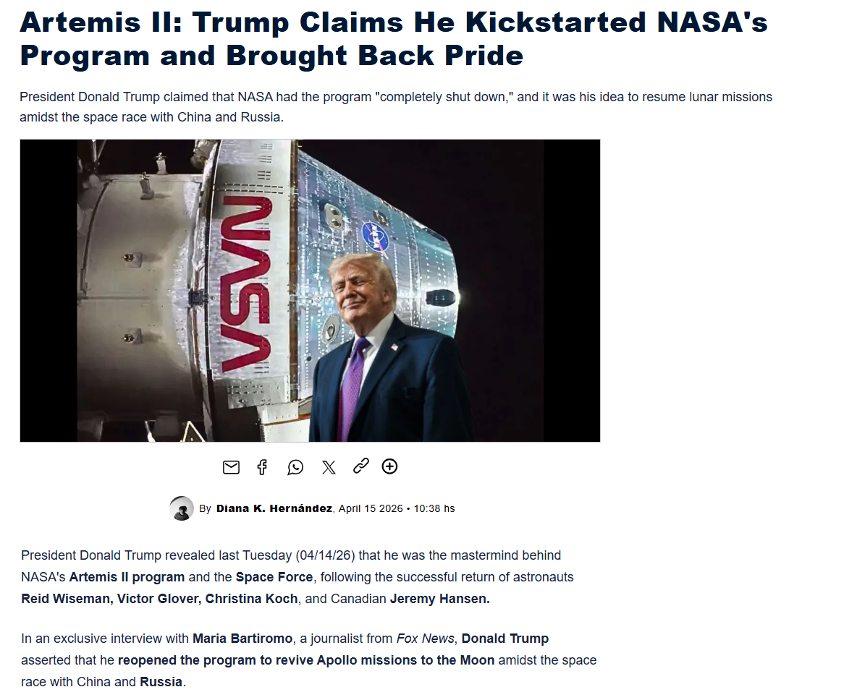
Task: Click the summary paragraph under the headline
Action: pos(395,106)
